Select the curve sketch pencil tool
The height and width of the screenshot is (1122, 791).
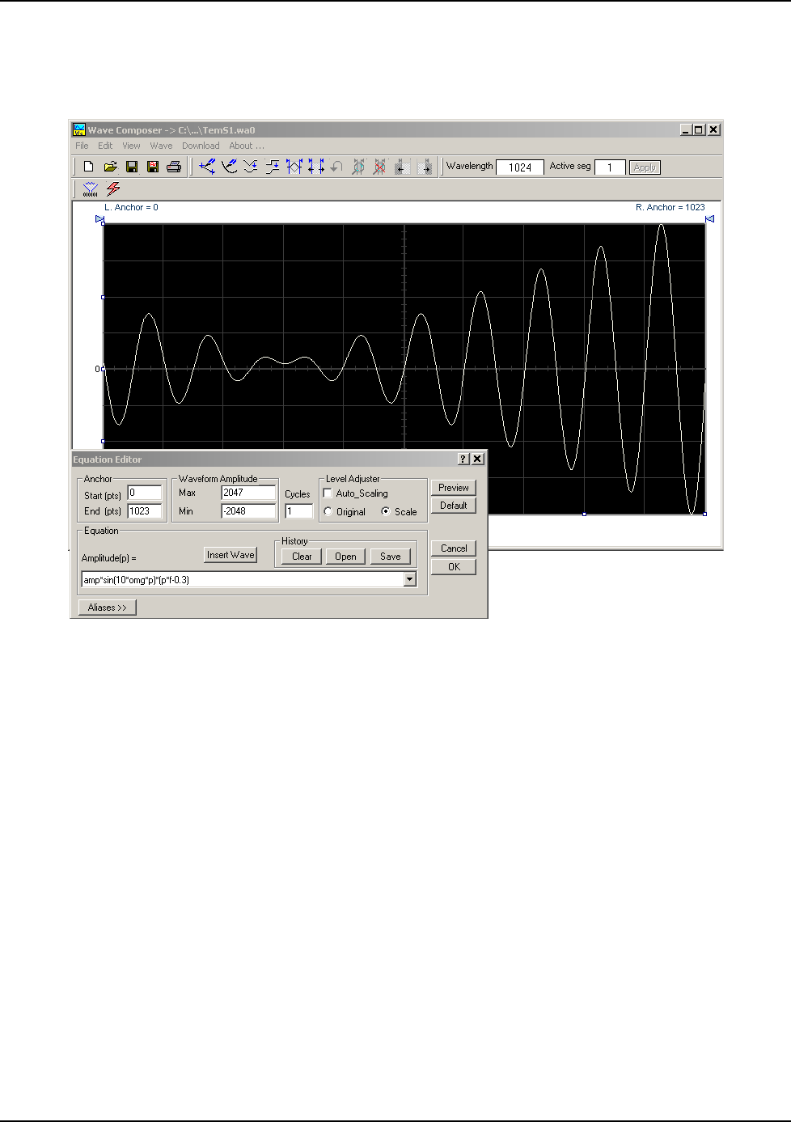pyautogui.click(x=230, y=167)
